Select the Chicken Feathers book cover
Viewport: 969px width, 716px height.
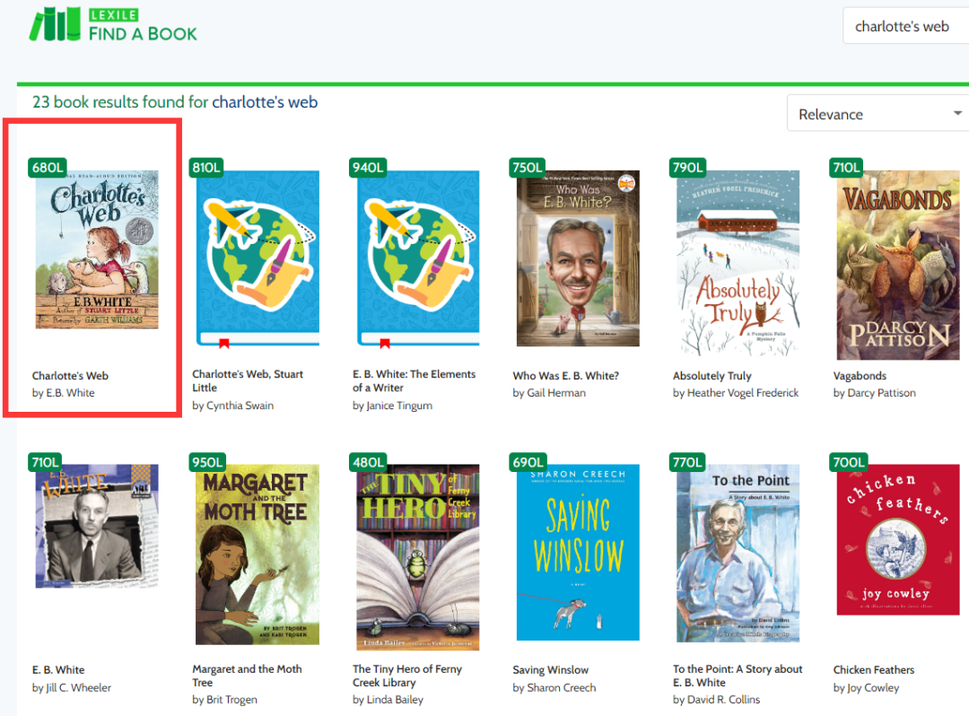click(x=897, y=540)
